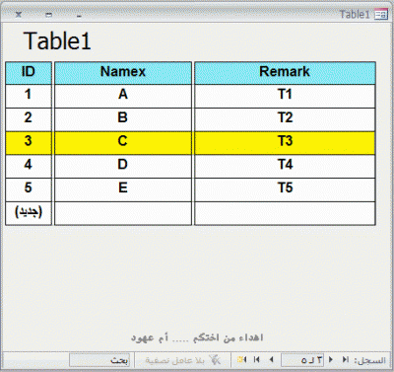
Task: Close the Table1 form window
Action: click(19, 15)
